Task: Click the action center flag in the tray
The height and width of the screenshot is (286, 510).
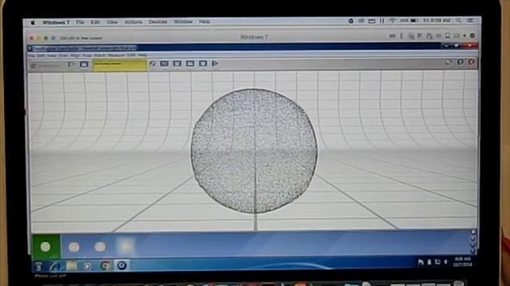Action: pyautogui.click(x=421, y=262)
